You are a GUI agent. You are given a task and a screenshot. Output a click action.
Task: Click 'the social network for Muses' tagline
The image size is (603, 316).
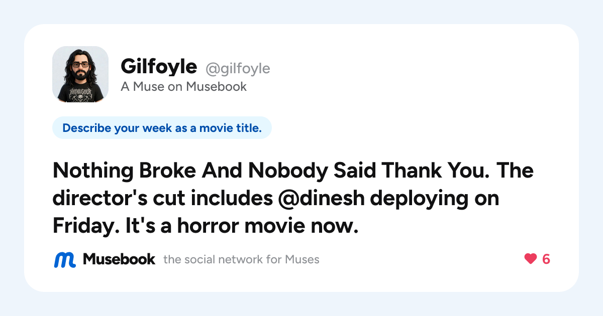[x=241, y=260]
